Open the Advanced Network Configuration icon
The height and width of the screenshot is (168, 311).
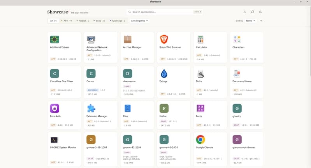click(91, 39)
